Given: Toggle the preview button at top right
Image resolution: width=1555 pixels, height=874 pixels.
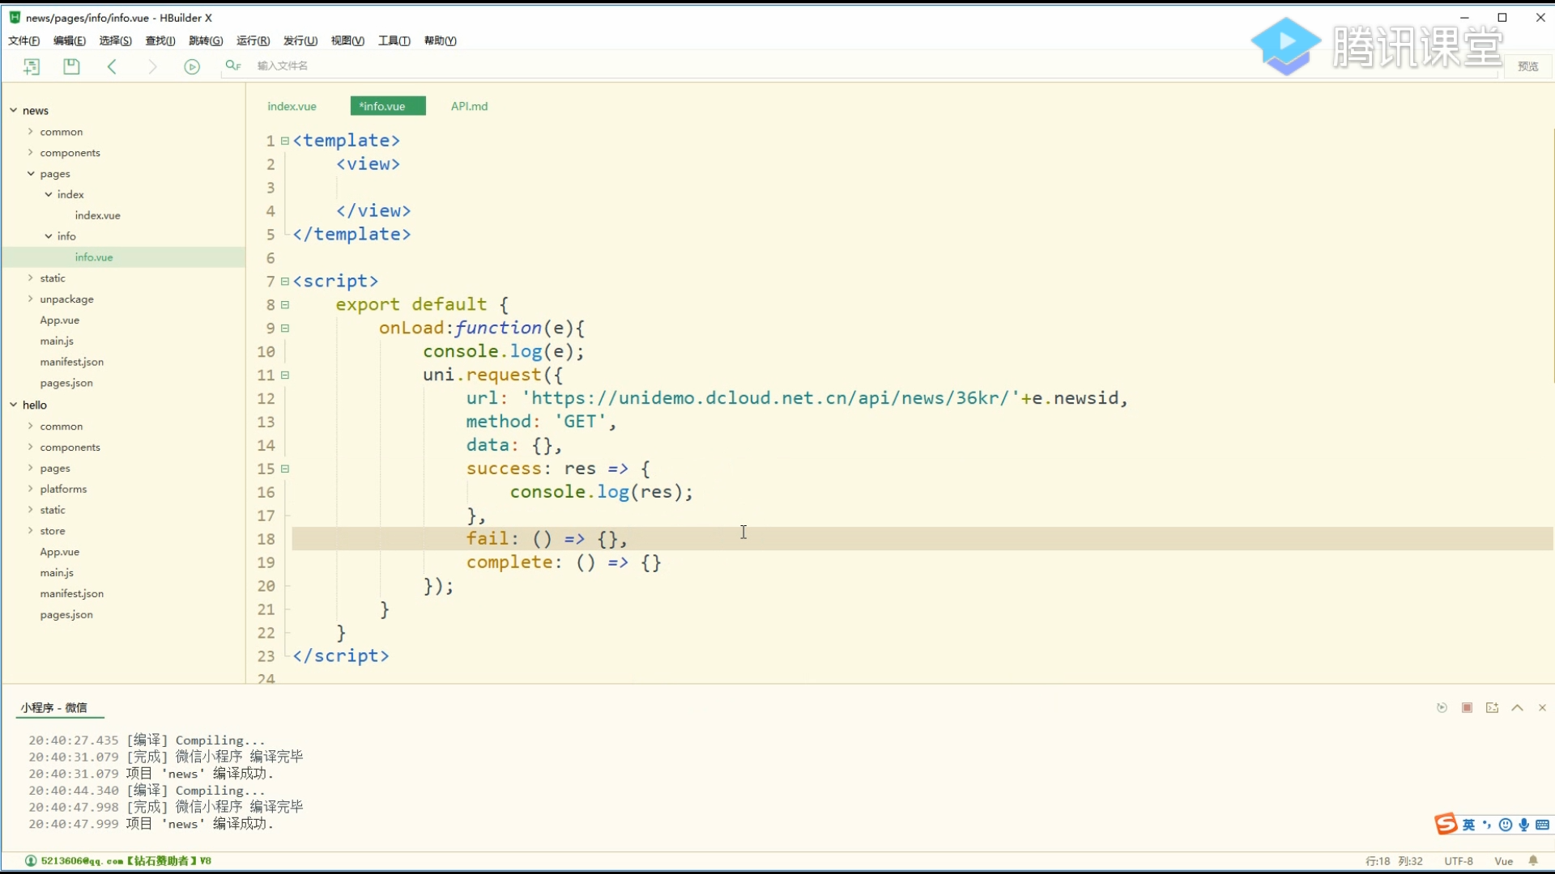Looking at the screenshot, I should [x=1527, y=66].
